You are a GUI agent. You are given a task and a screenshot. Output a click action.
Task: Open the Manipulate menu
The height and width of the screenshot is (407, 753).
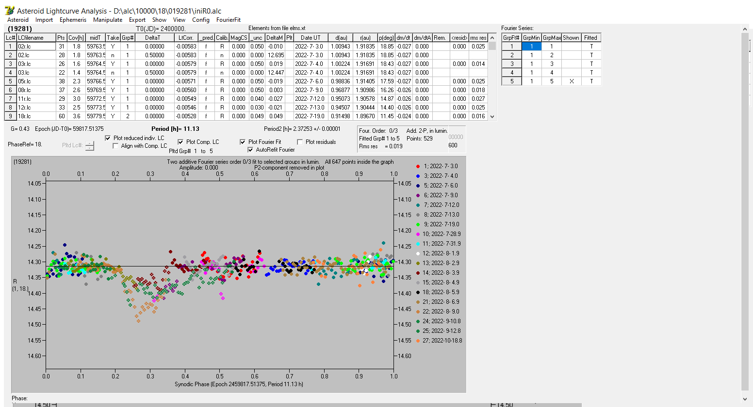pyautogui.click(x=108, y=20)
